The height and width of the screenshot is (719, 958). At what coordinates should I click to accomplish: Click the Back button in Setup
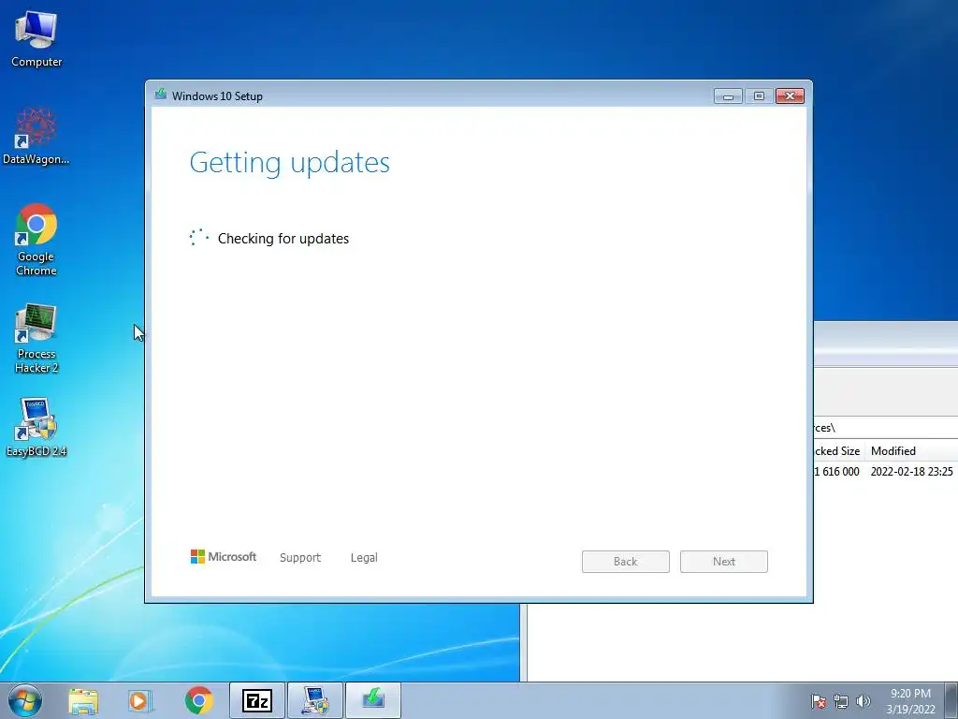tap(626, 562)
